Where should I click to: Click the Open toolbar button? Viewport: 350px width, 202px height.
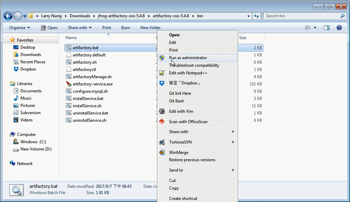click(x=49, y=28)
